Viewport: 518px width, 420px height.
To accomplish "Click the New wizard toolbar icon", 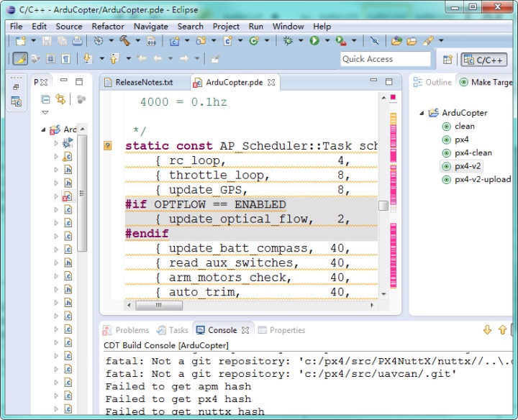I will pyautogui.click(x=21, y=40).
